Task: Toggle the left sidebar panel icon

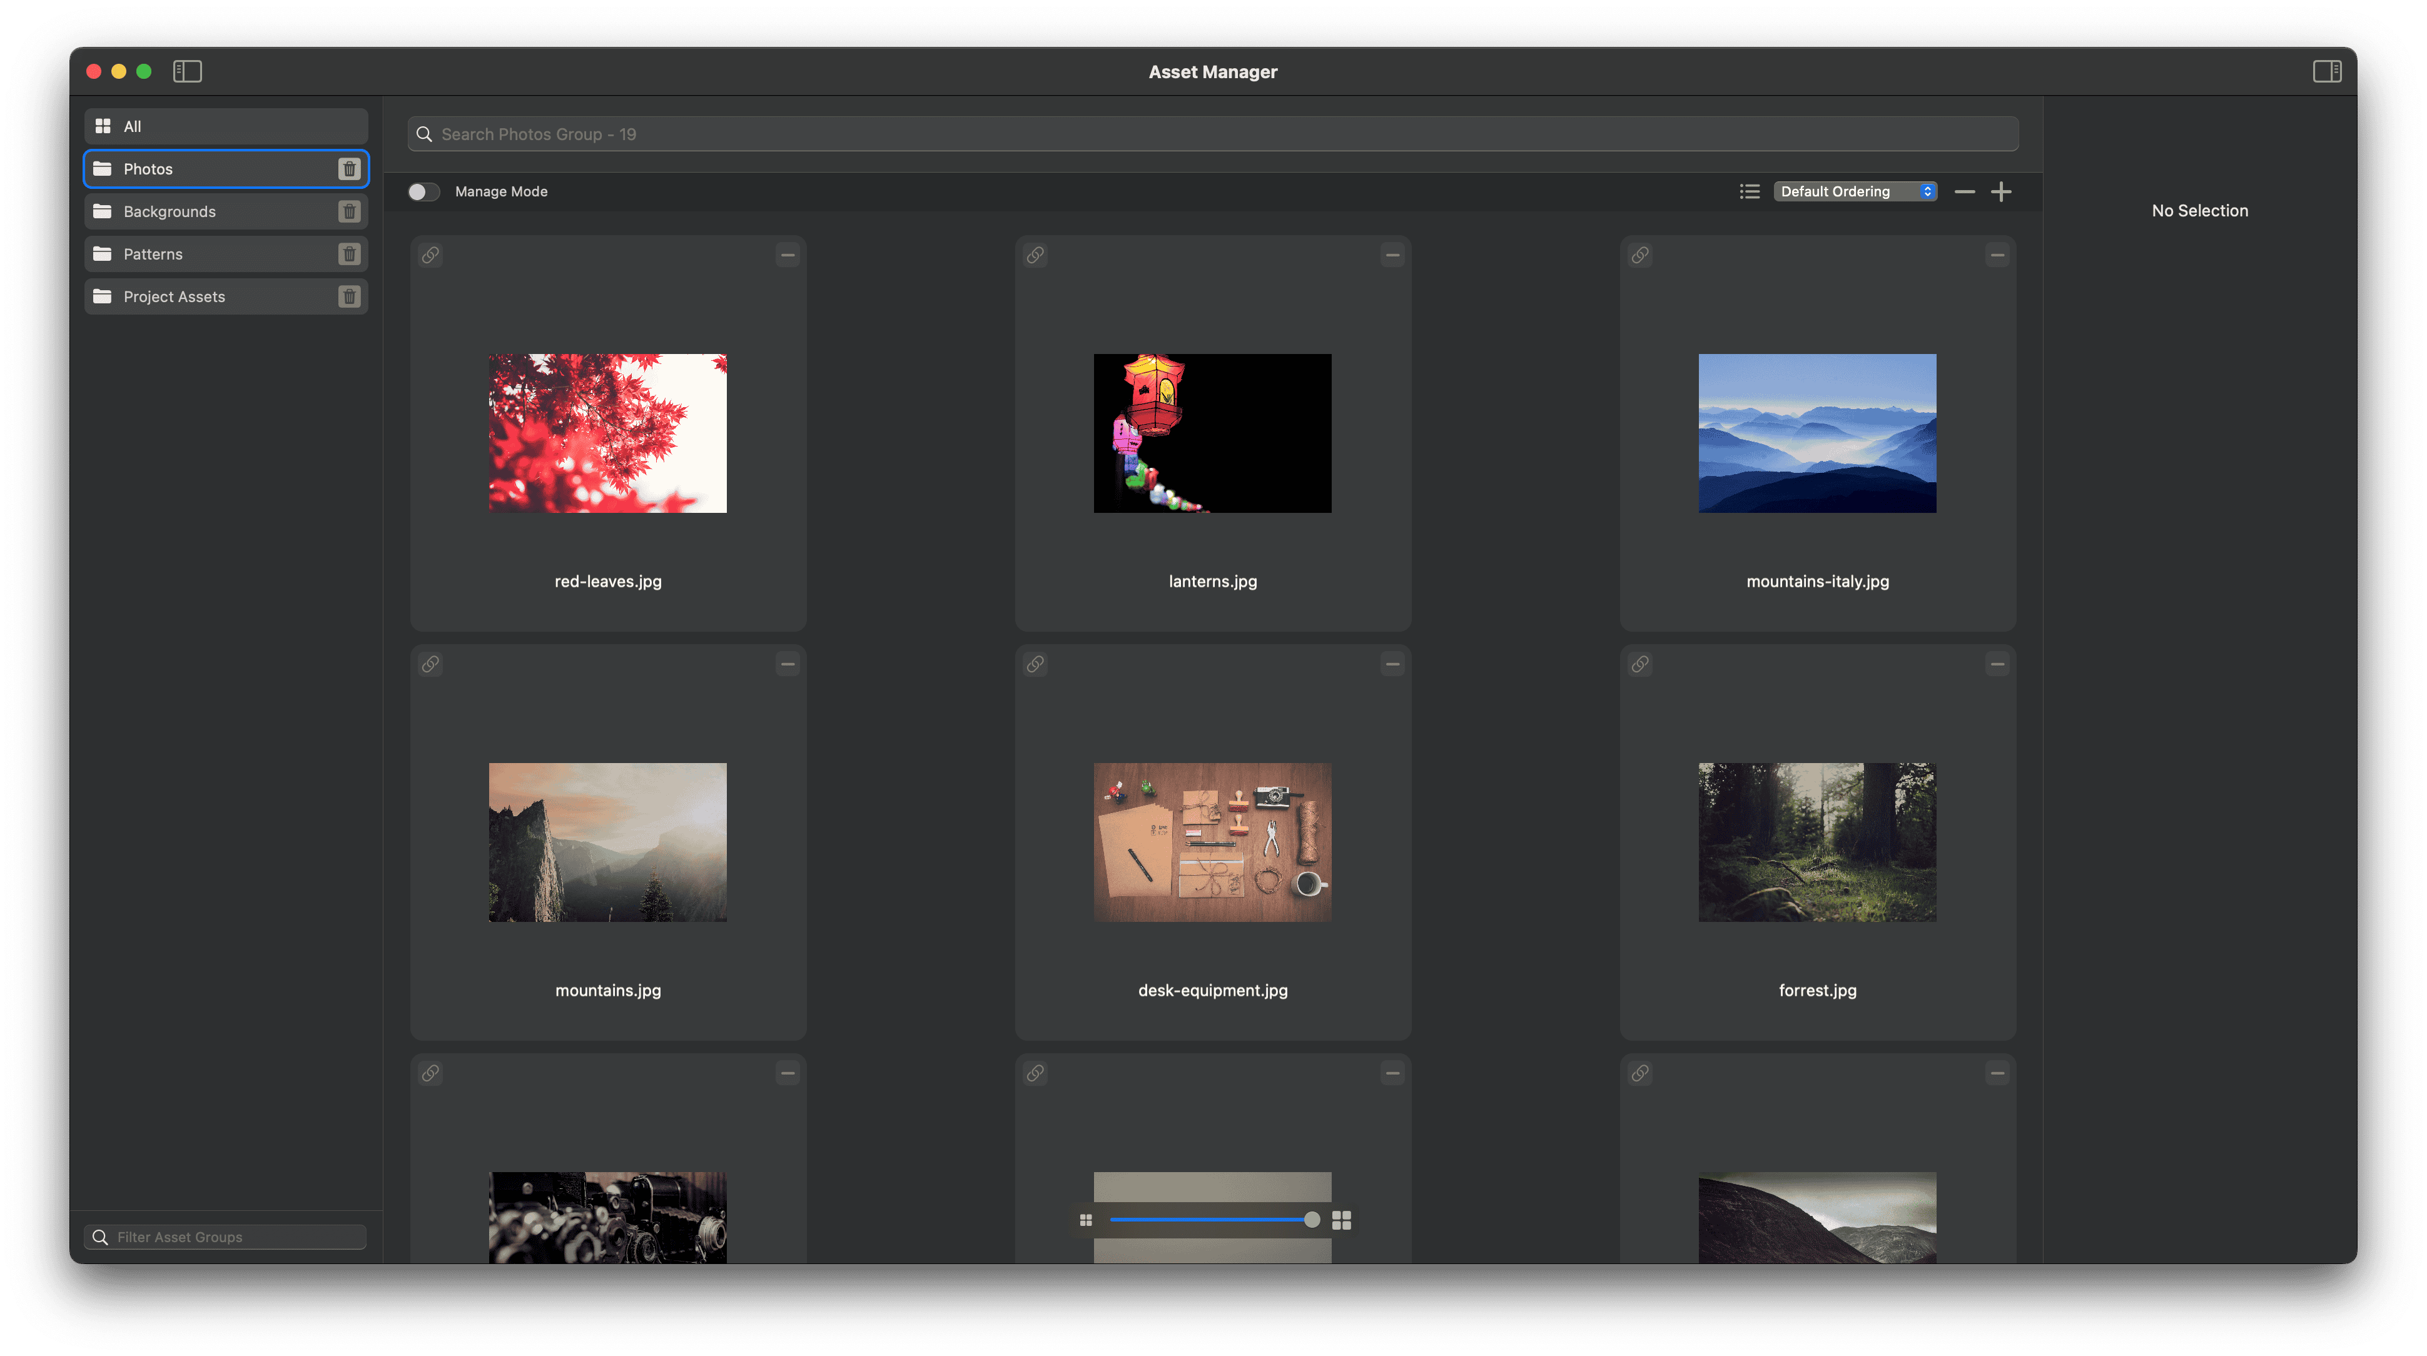Action: pyautogui.click(x=188, y=72)
